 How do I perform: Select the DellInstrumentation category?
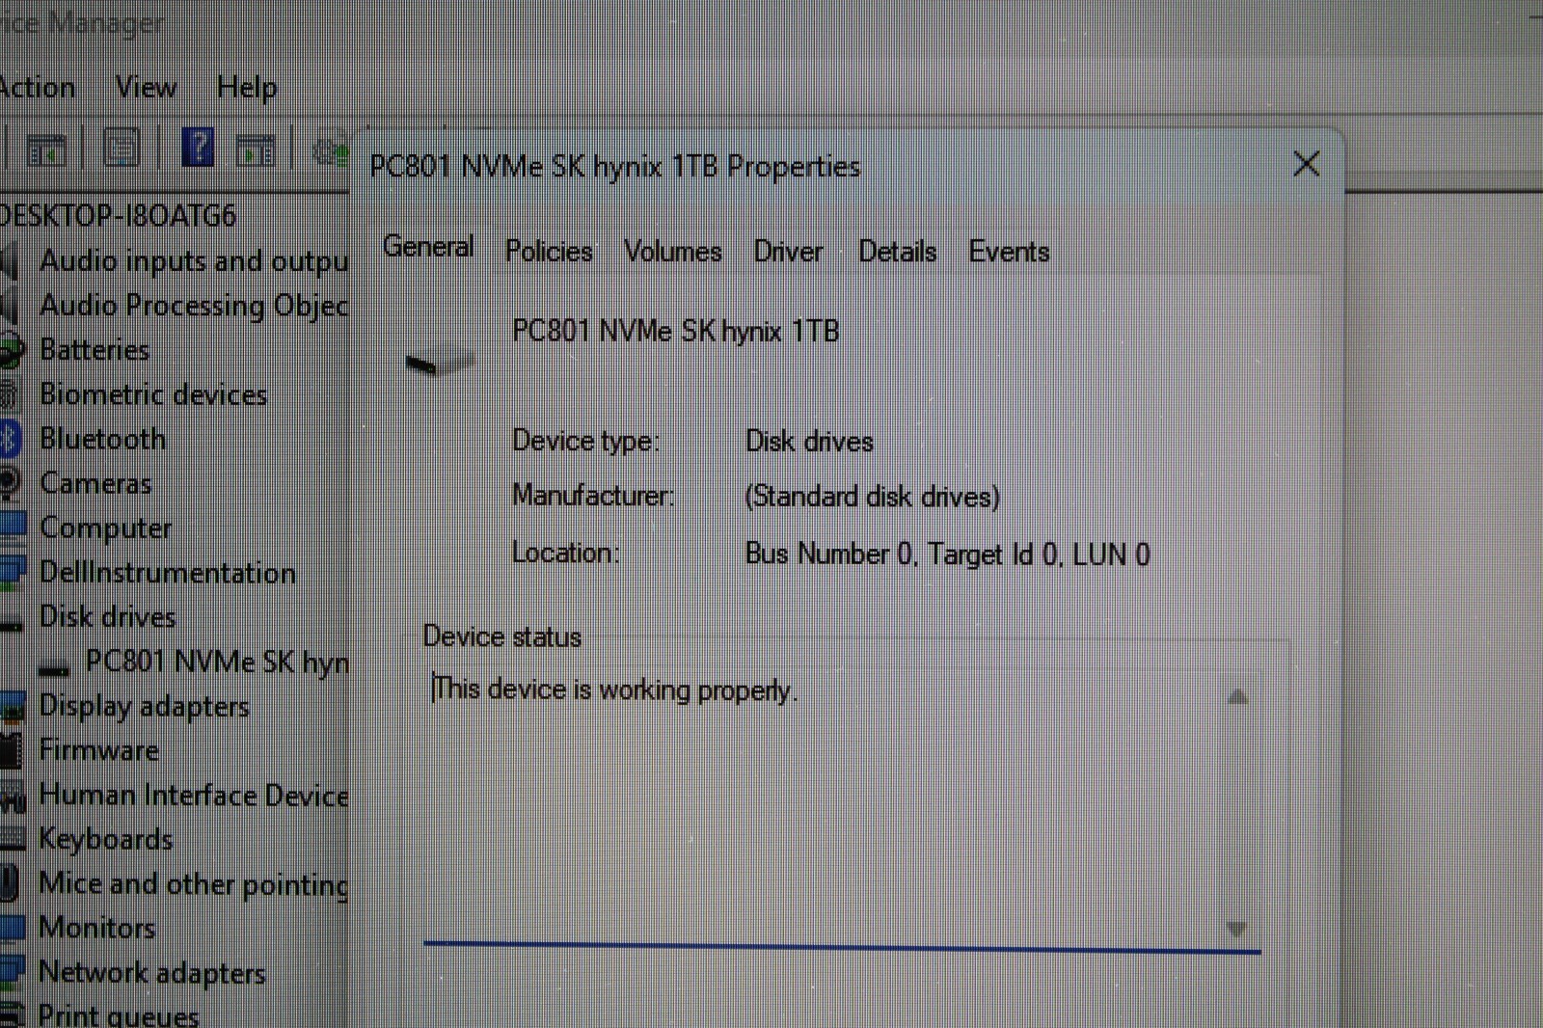coord(167,573)
